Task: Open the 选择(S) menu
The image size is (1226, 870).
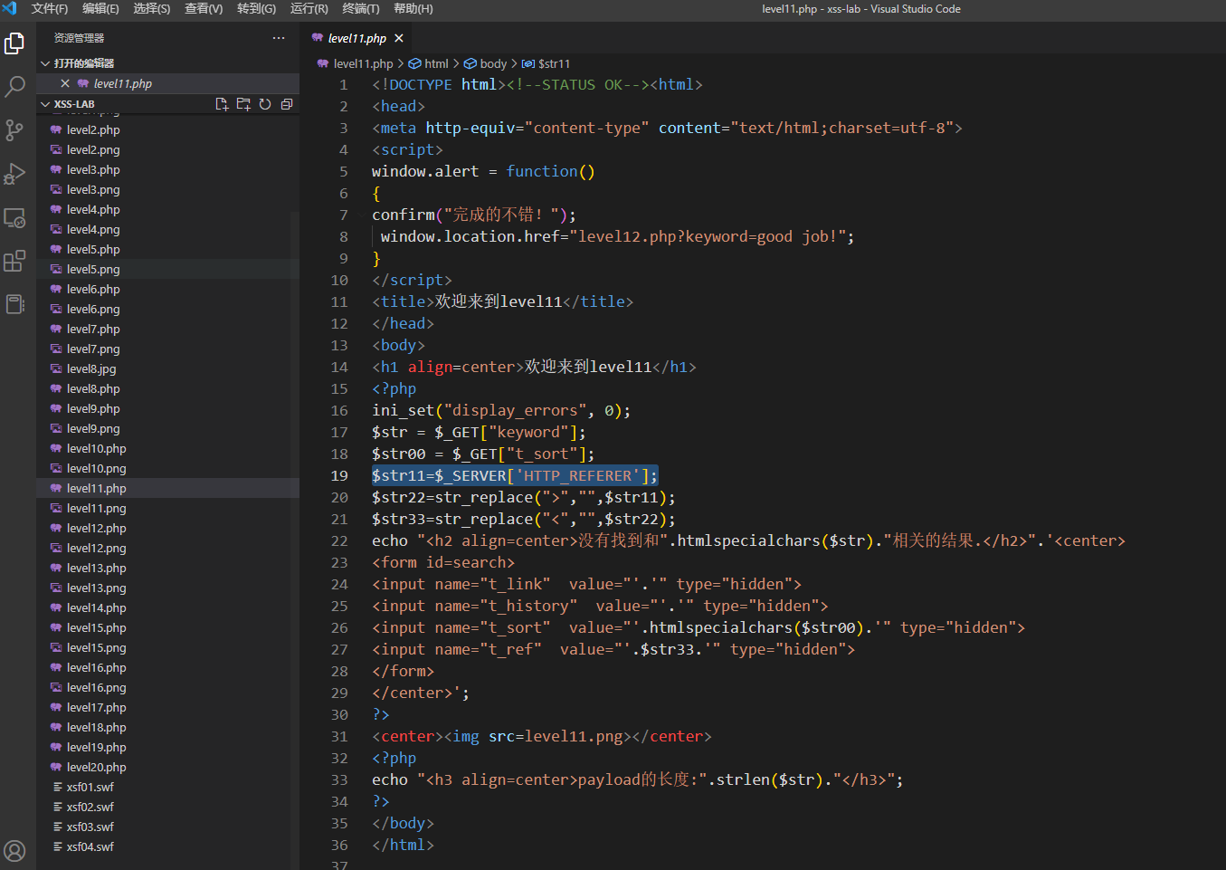Action: 152,8
